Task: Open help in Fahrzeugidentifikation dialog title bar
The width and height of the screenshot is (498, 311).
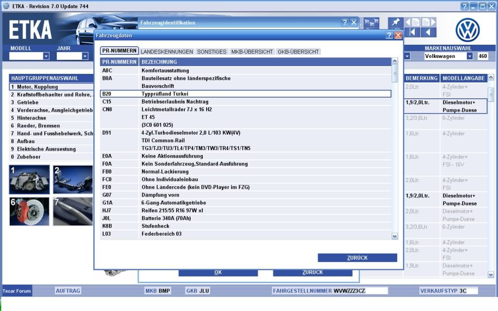Action: click(x=345, y=22)
